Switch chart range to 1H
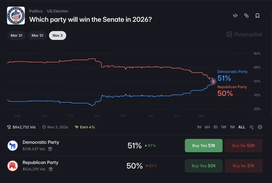This screenshot has height=183, width=272. coord(199,127)
